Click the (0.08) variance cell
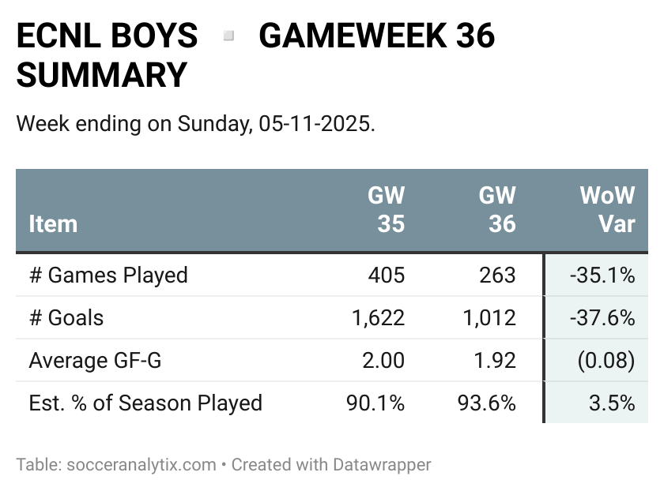Screen dimensions: 664x491 pyautogui.click(x=596, y=360)
